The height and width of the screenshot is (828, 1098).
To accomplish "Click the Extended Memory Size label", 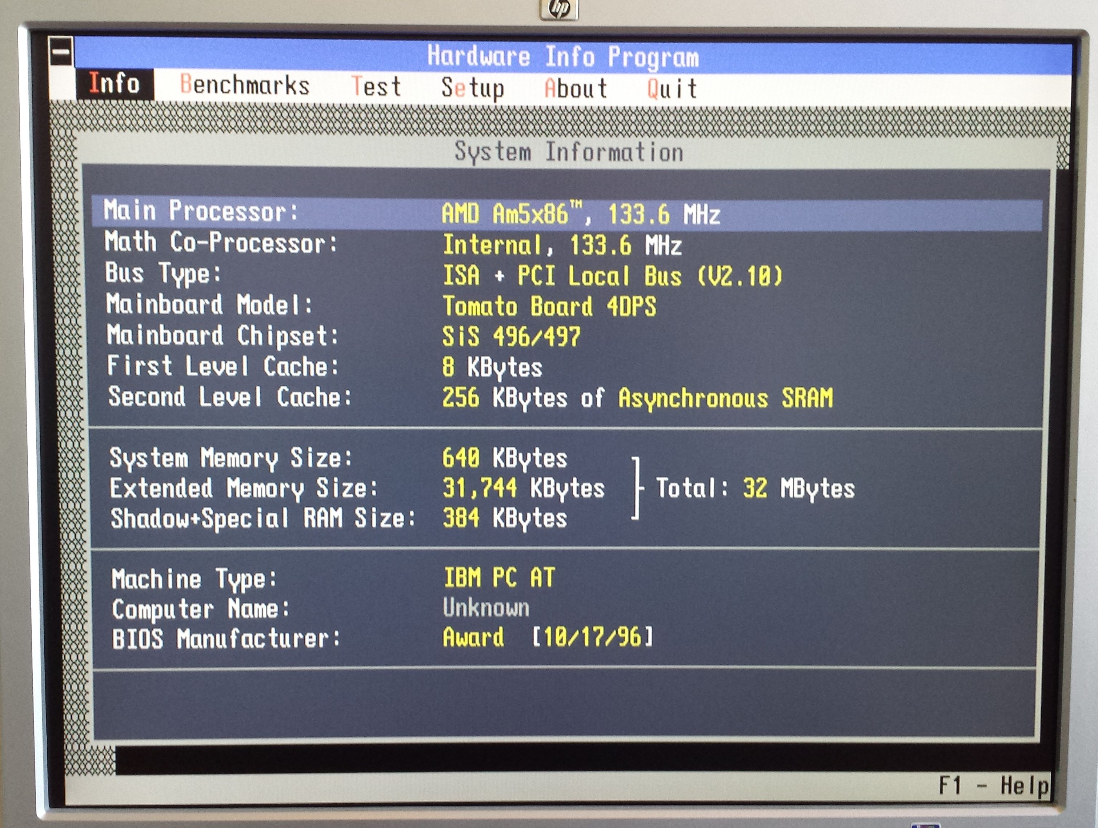I will 244,488.
